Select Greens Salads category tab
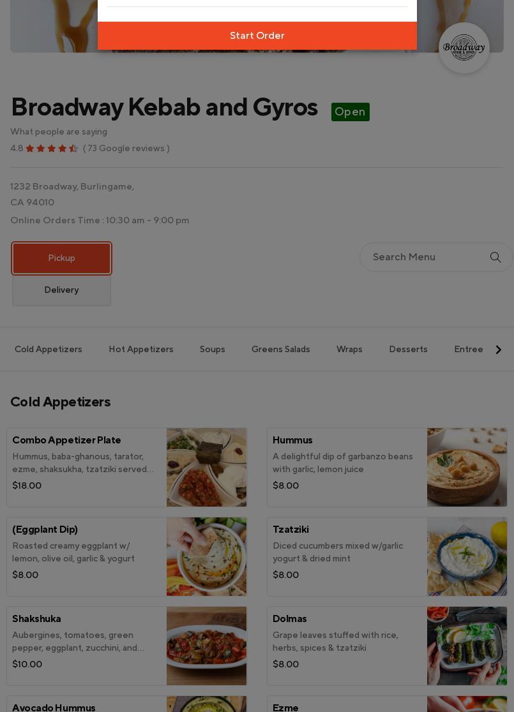514x712 pixels. (x=281, y=350)
